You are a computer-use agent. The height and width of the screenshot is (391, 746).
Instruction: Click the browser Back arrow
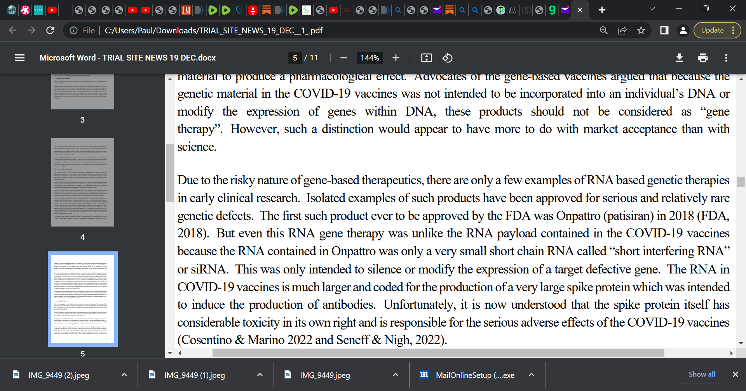[13, 30]
